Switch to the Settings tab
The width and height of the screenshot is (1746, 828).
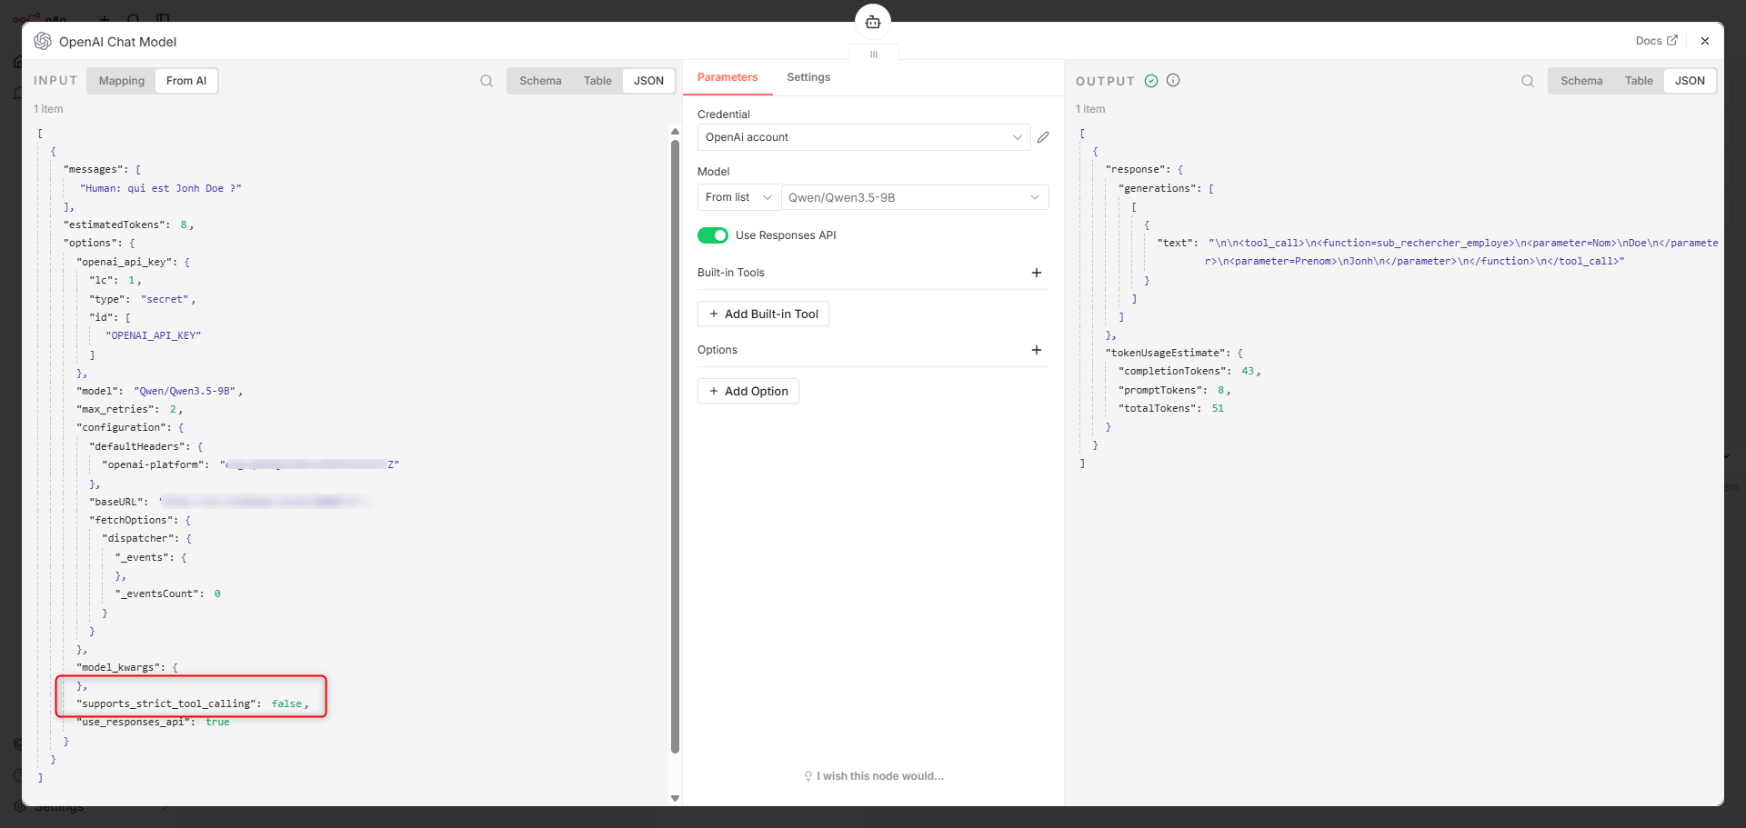pyautogui.click(x=808, y=77)
